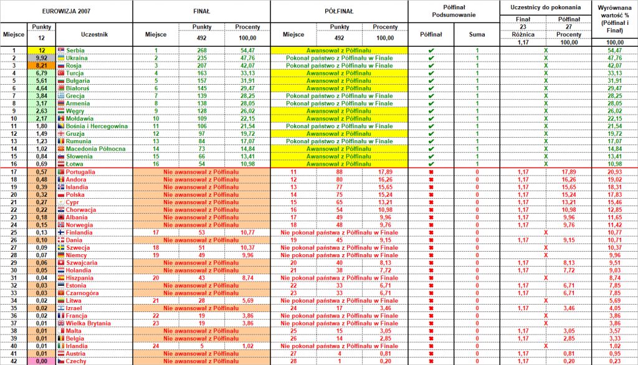Click the Rosja flag icon
The height and width of the screenshot is (365, 638).
(x=61, y=65)
